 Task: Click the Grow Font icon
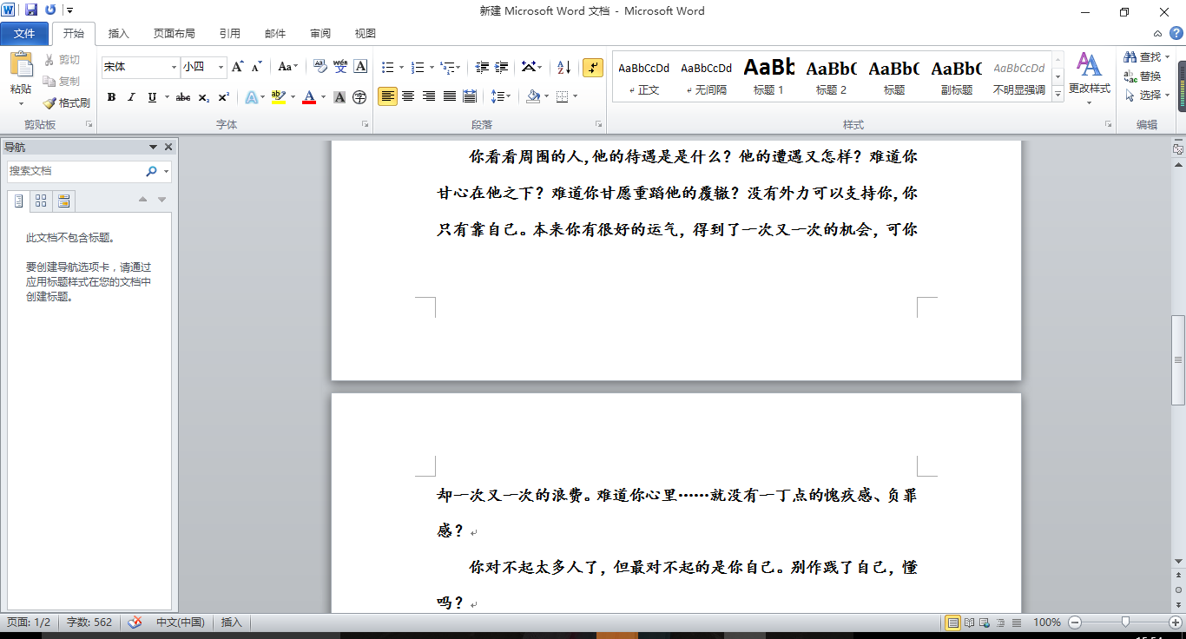238,67
